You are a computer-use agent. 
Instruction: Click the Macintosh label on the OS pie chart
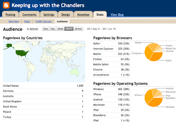pos(171,92)
